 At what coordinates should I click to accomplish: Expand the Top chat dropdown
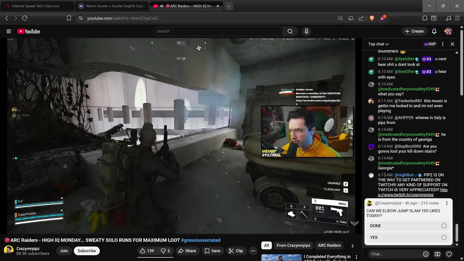tap(378, 44)
